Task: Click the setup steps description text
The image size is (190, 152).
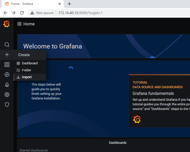Action: coord(46,92)
